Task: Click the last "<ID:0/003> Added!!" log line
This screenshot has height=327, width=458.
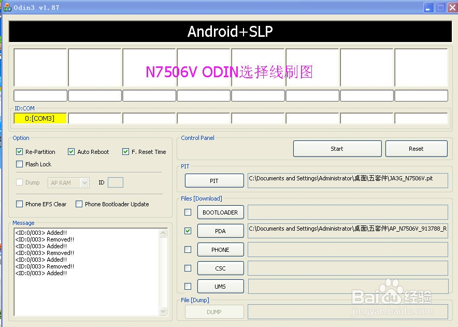Action: [x=41, y=273]
